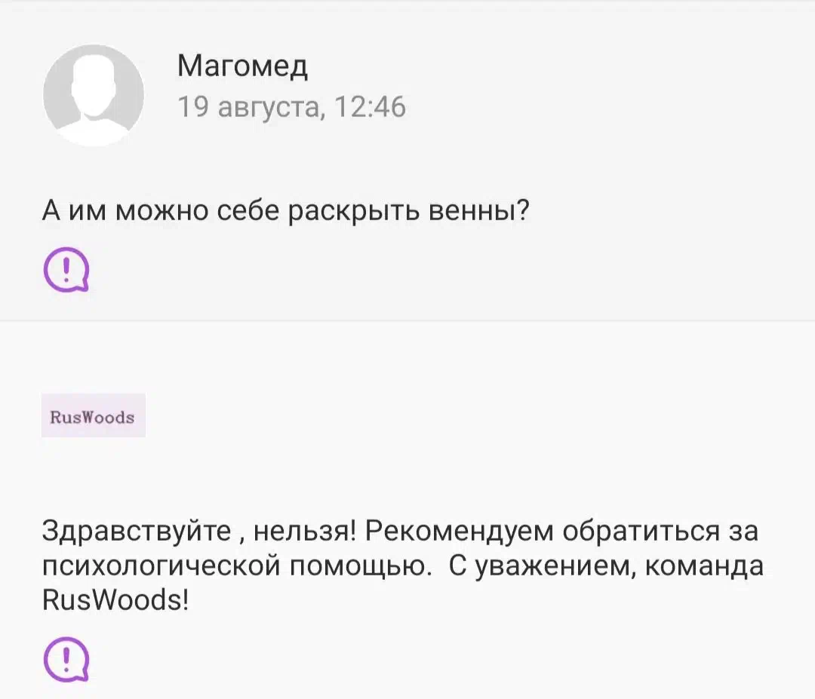Click the RusWoods! signature ending the reply
The width and height of the screenshot is (815, 699).
click(115, 599)
